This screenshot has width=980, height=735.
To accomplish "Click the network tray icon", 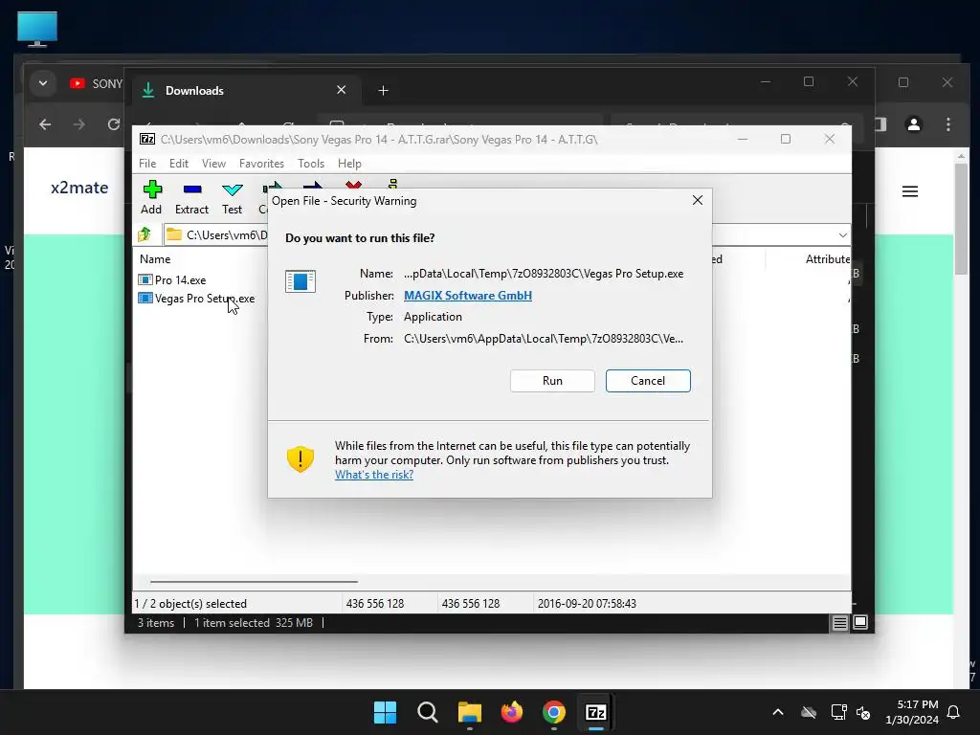I will coord(838,712).
